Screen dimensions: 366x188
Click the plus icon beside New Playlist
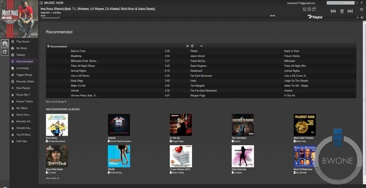13,88
